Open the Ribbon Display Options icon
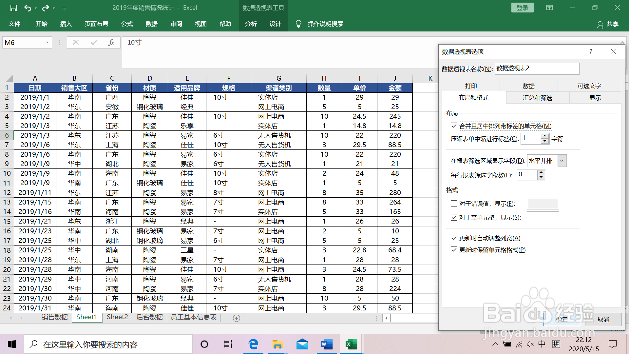The image size is (629, 354). (x=549, y=8)
